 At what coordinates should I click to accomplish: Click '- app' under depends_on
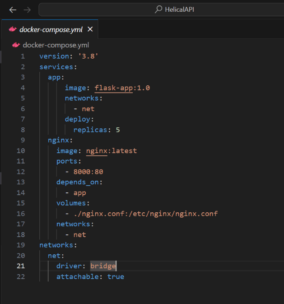tap(75, 193)
